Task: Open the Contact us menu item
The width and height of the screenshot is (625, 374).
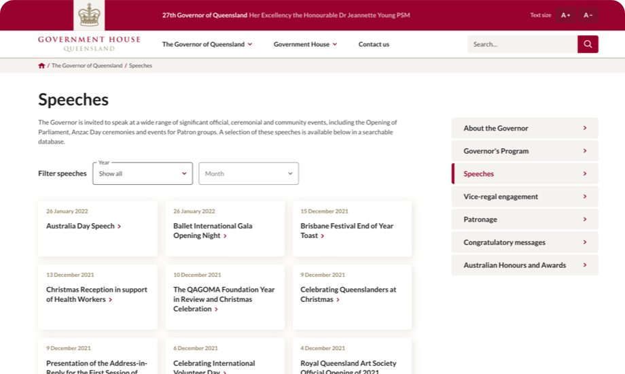Action: (374, 44)
